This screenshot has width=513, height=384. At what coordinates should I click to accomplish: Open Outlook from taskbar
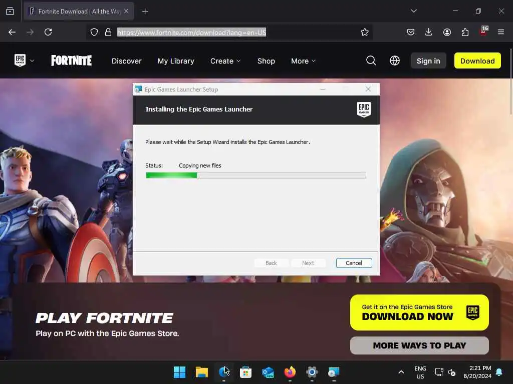[268, 372]
